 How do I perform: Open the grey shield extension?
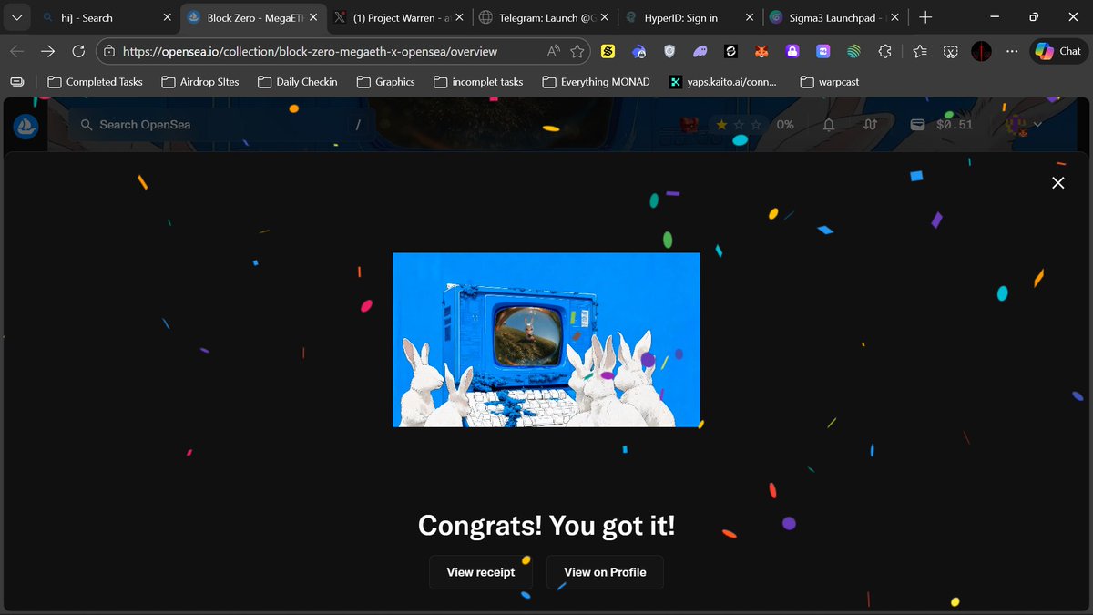click(x=670, y=52)
